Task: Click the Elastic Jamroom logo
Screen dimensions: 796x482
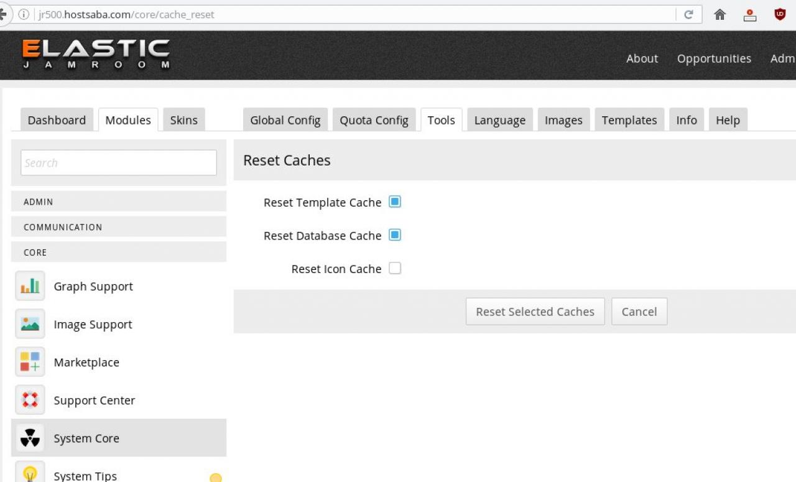Action: [x=96, y=55]
